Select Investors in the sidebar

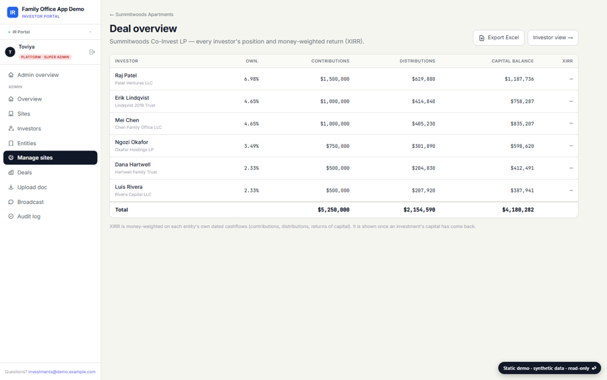coord(51,128)
